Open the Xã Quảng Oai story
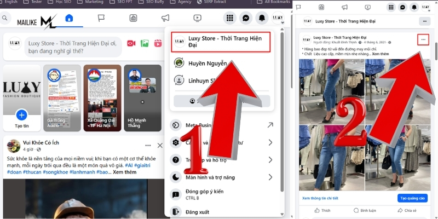438x219 pixels. click(x=102, y=98)
